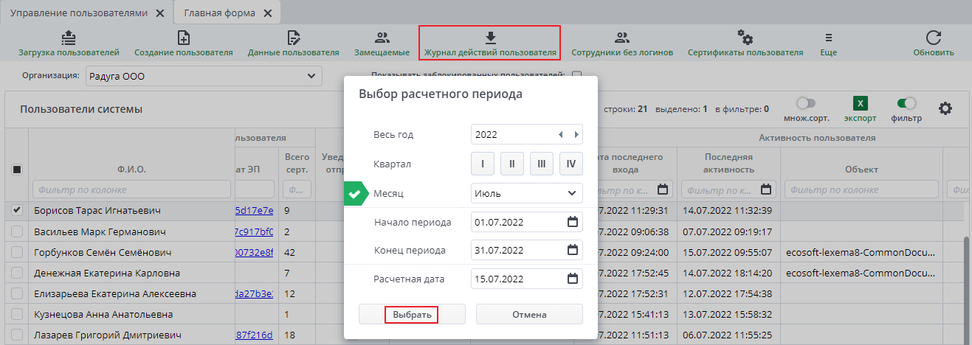Open certificate link 5d17e7e
The image size is (972, 345).
click(x=254, y=211)
